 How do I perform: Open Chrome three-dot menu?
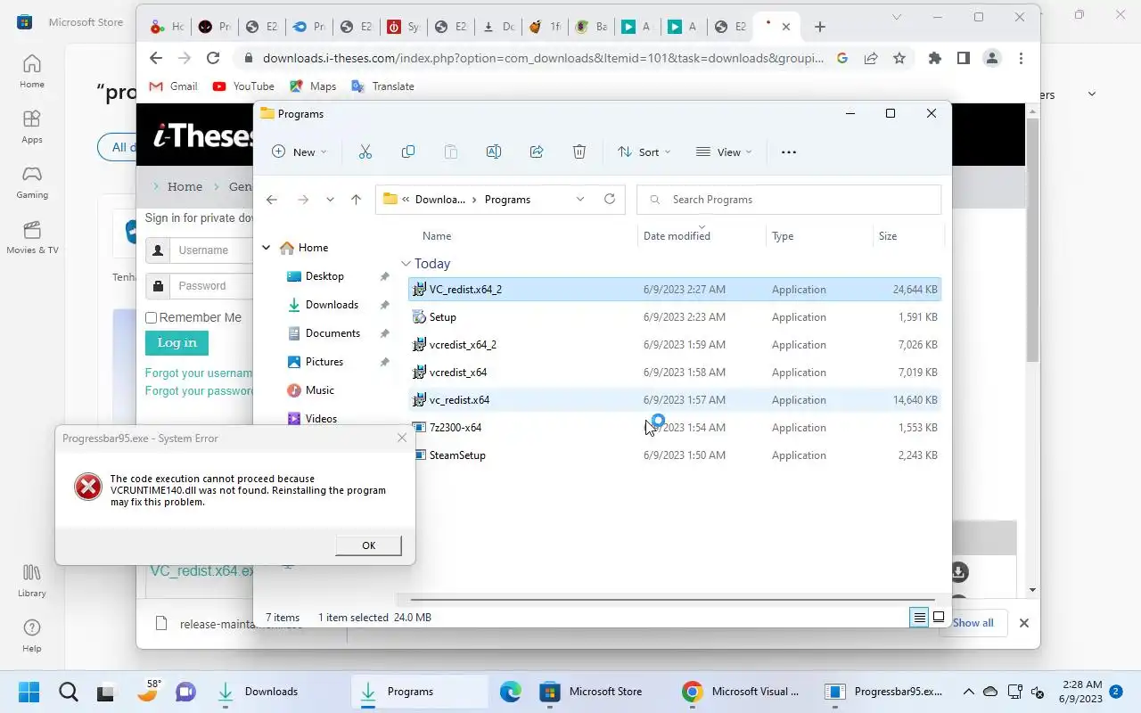click(1021, 58)
